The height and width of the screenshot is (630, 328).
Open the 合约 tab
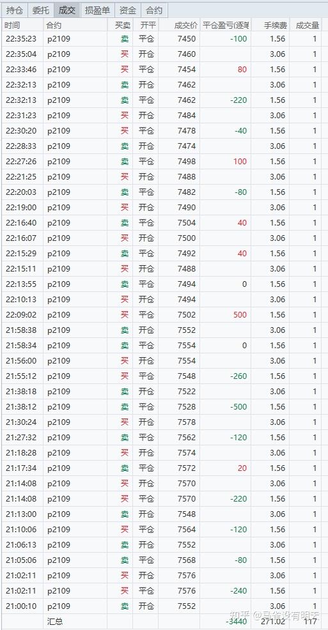click(154, 10)
